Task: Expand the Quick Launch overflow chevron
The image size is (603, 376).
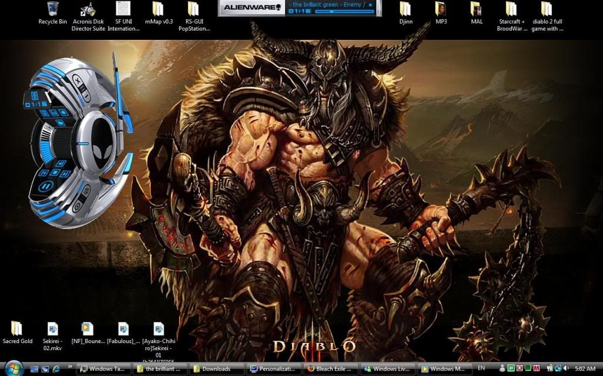Action: coord(70,366)
